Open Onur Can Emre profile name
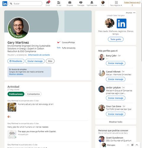This screenshot has width=142, height=148. click(113, 106)
